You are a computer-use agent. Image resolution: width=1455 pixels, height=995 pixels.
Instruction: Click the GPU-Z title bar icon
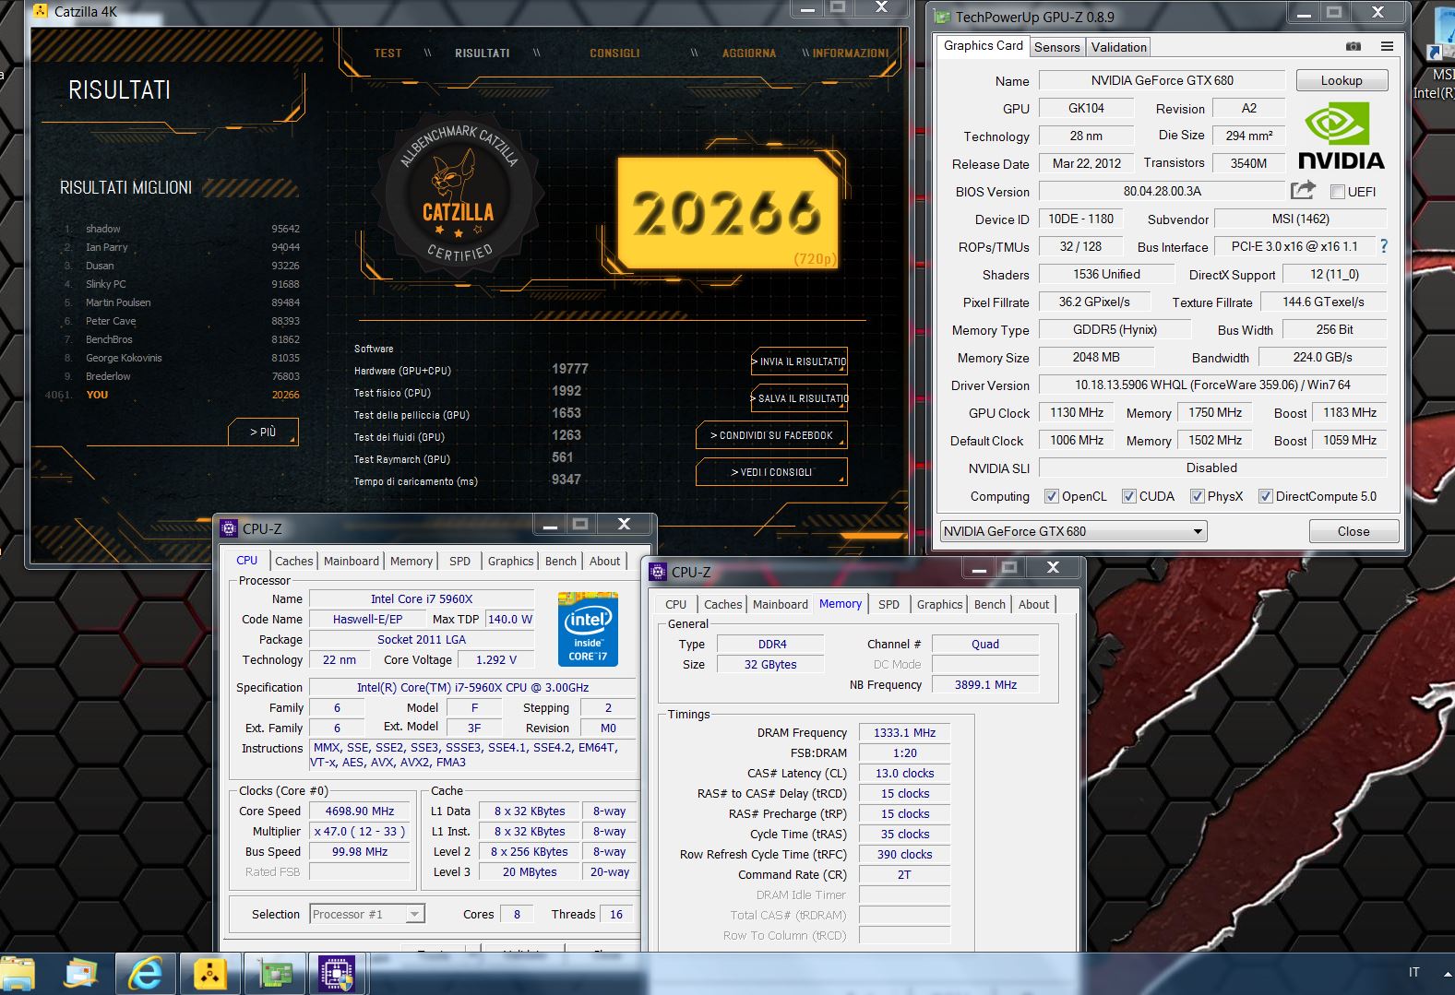942,17
